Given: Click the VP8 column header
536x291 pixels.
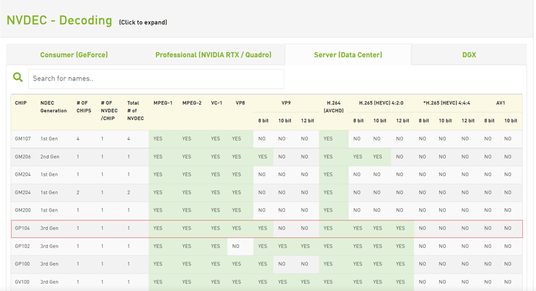Looking at the screenshot, I should pos(240,103).
